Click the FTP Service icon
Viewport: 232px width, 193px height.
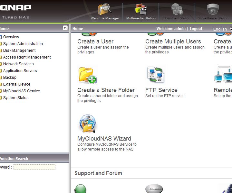pos(156,75)
